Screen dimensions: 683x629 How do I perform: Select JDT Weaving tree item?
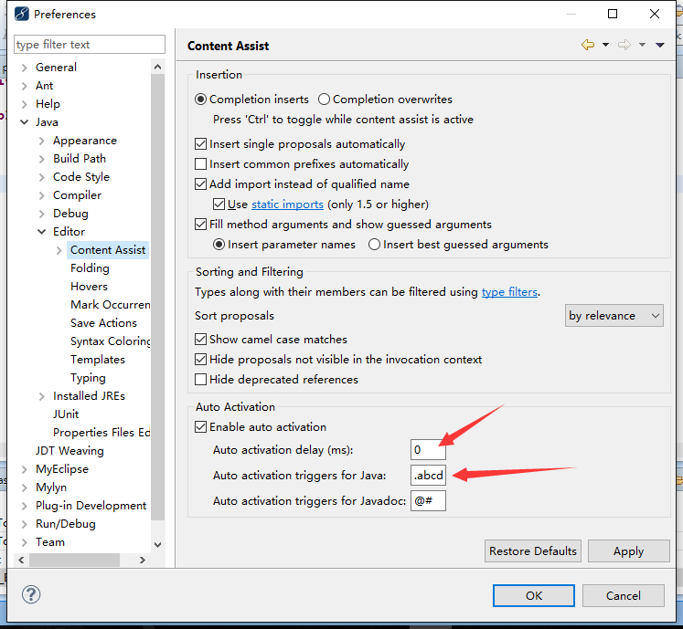pos(69,451)
